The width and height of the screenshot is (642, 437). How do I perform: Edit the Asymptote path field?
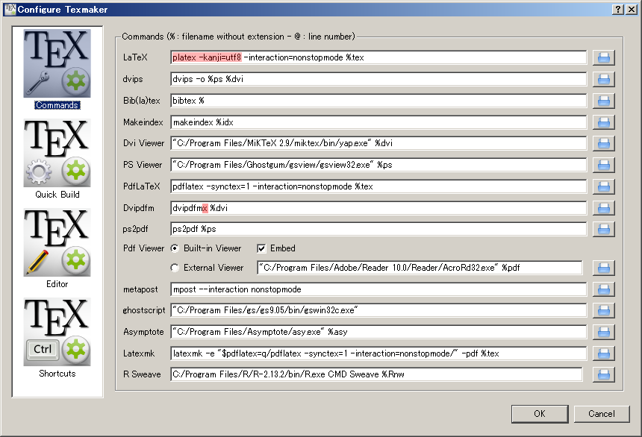pyautogui.click(x=378, y=332)
